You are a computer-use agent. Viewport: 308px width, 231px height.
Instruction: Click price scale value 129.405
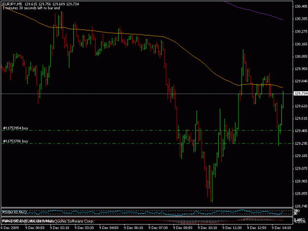pos(301,131)
